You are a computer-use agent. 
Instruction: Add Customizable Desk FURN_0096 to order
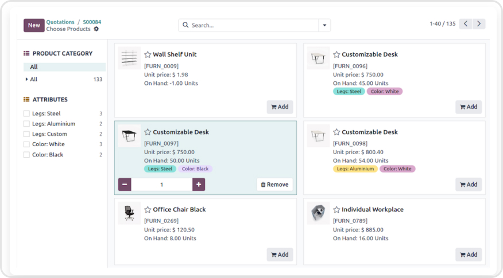pos(469,107)
